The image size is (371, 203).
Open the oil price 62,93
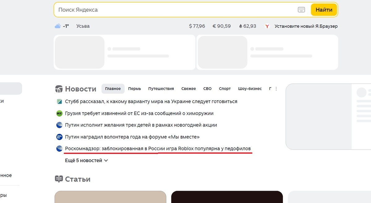coord(248,26)
